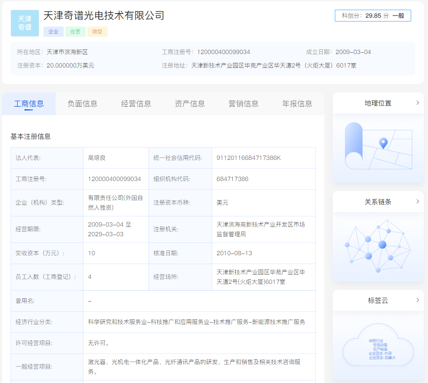428x383 pixels.
Task: Switch to the 负面信息 tab
Action: (82, 104)
